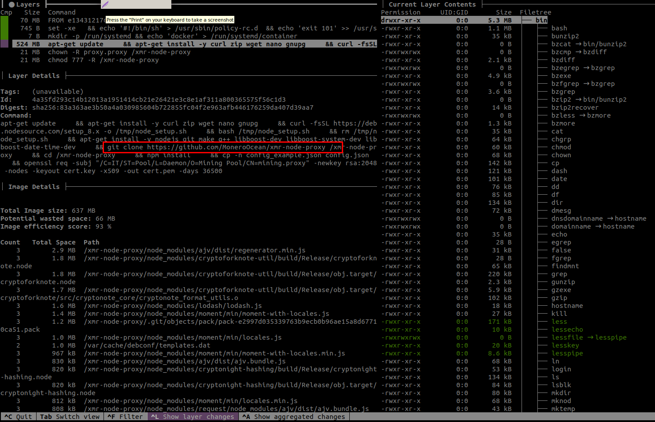Select login in filetree

click(x=561, y=369)
